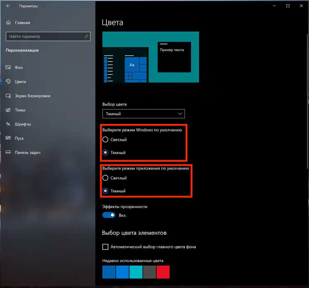This screenshot has width=309, height=288.
Task: Click the Панель задач taskbar icon
Action: [8, 152]
